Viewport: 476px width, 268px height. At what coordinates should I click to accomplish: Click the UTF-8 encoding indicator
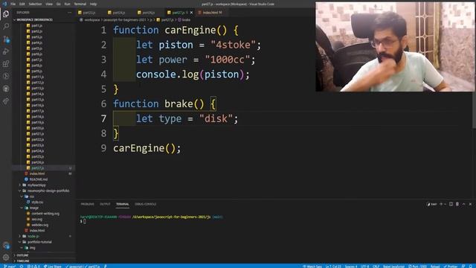pyautogui.click(x=365, y=267)
